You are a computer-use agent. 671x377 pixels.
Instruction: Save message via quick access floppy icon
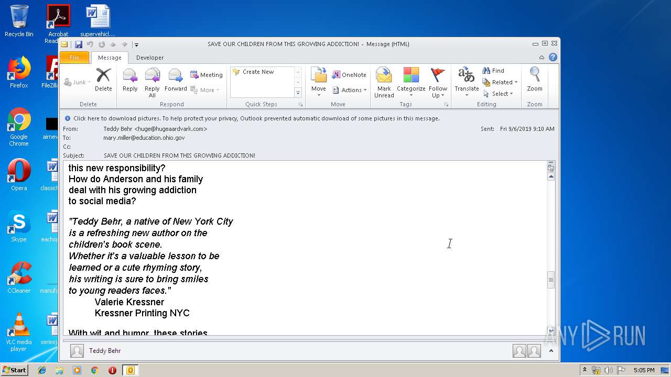(x=79, y=45)
